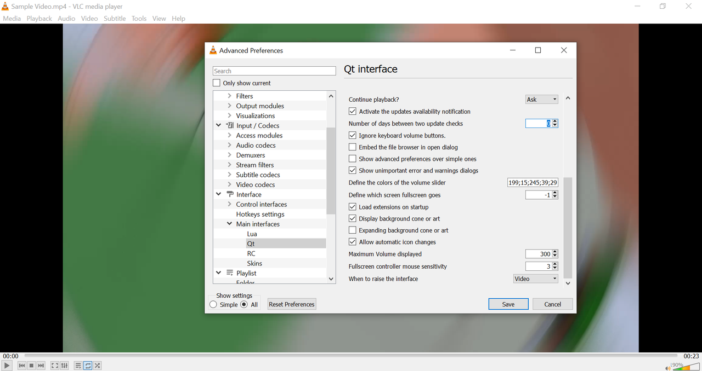Tick the 'Only show current' checkbox
Viewport: 702px width, 371px height.
coord(217,83)
